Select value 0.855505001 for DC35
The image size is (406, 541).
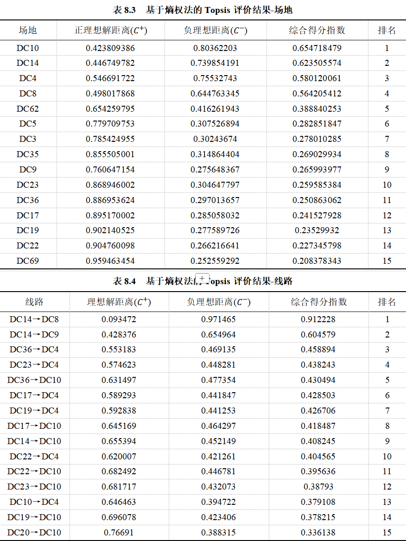click(110, 154)
